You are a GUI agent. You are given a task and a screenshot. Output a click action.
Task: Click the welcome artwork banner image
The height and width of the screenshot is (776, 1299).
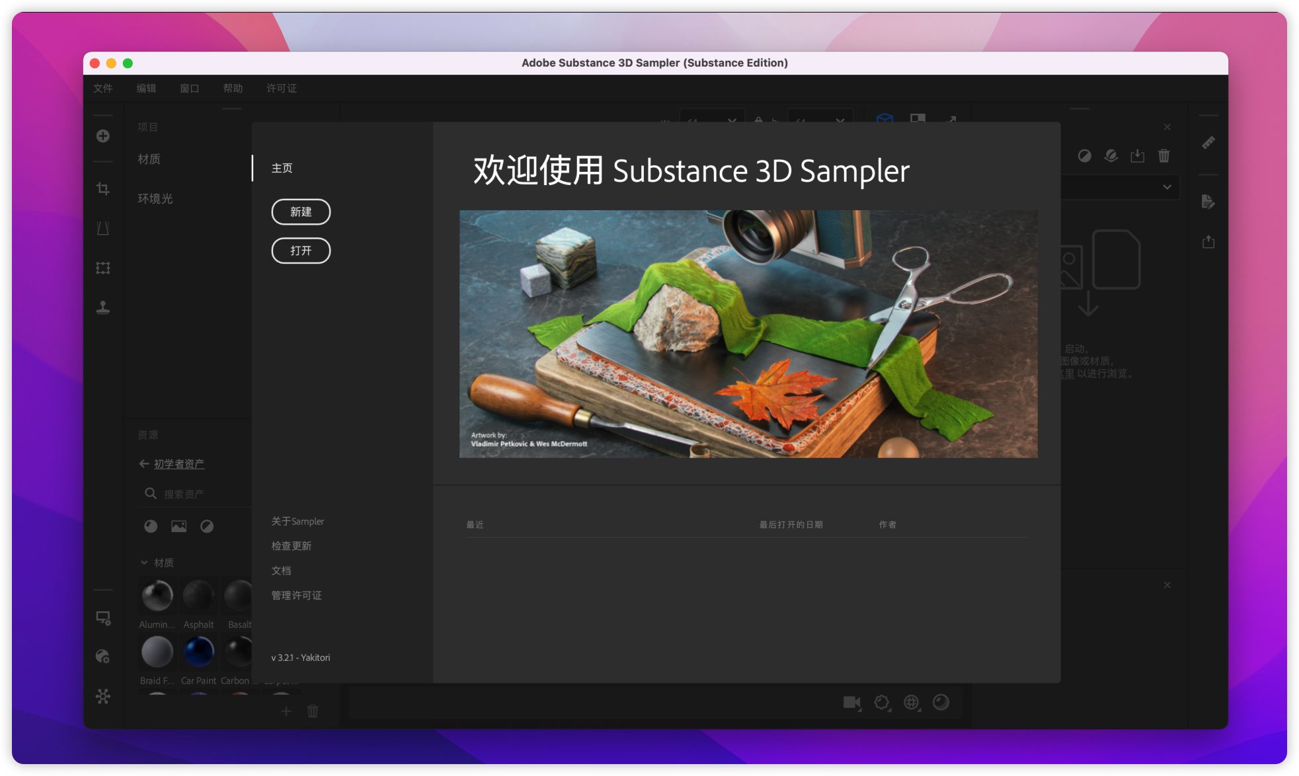[x=748, y=334]
